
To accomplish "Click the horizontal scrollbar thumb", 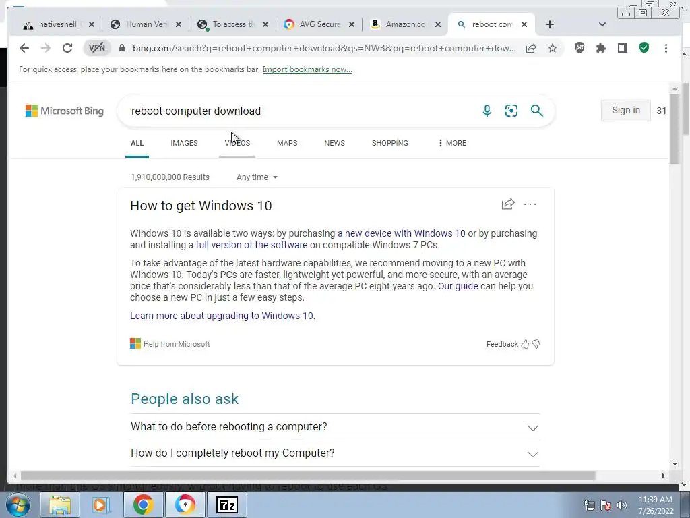I will [x=308, y=476].
